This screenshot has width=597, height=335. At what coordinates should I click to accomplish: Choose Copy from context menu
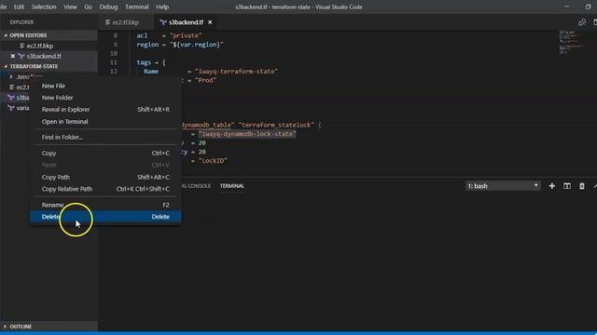[105, 153]
